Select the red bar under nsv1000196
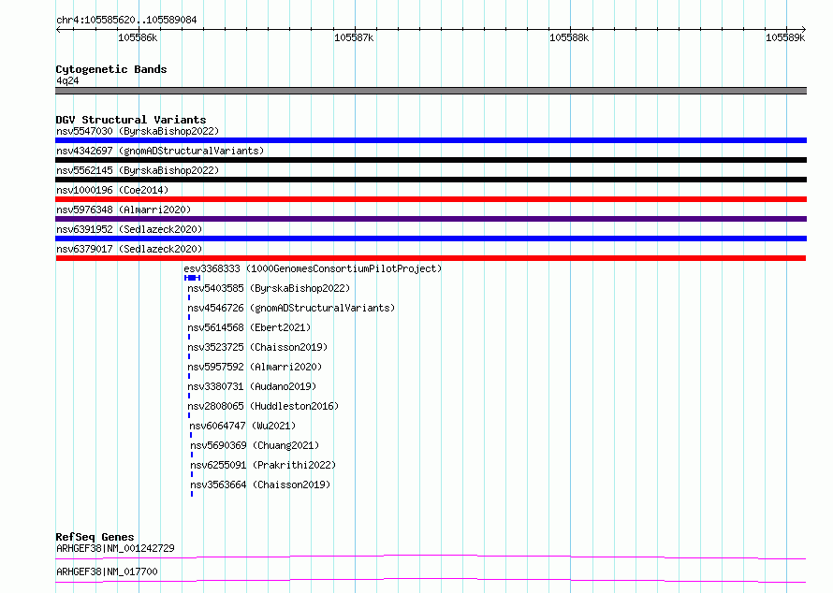The image size is (833, 593). [431, 199]
